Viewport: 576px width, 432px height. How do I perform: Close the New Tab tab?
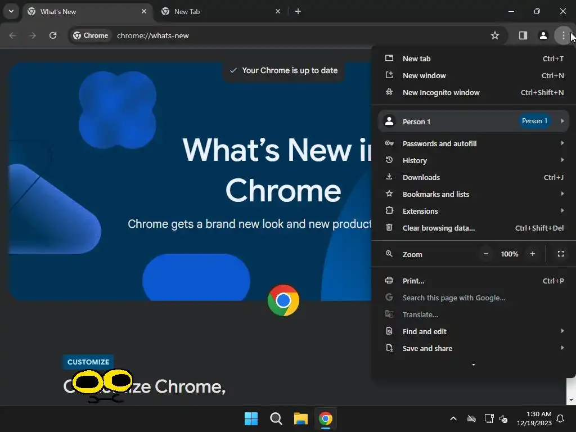pyautogui.click(x=278, y=11)
